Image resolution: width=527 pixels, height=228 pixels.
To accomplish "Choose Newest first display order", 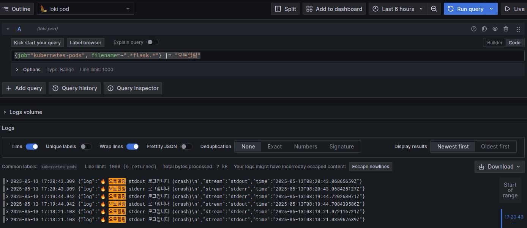I will 453,147.
